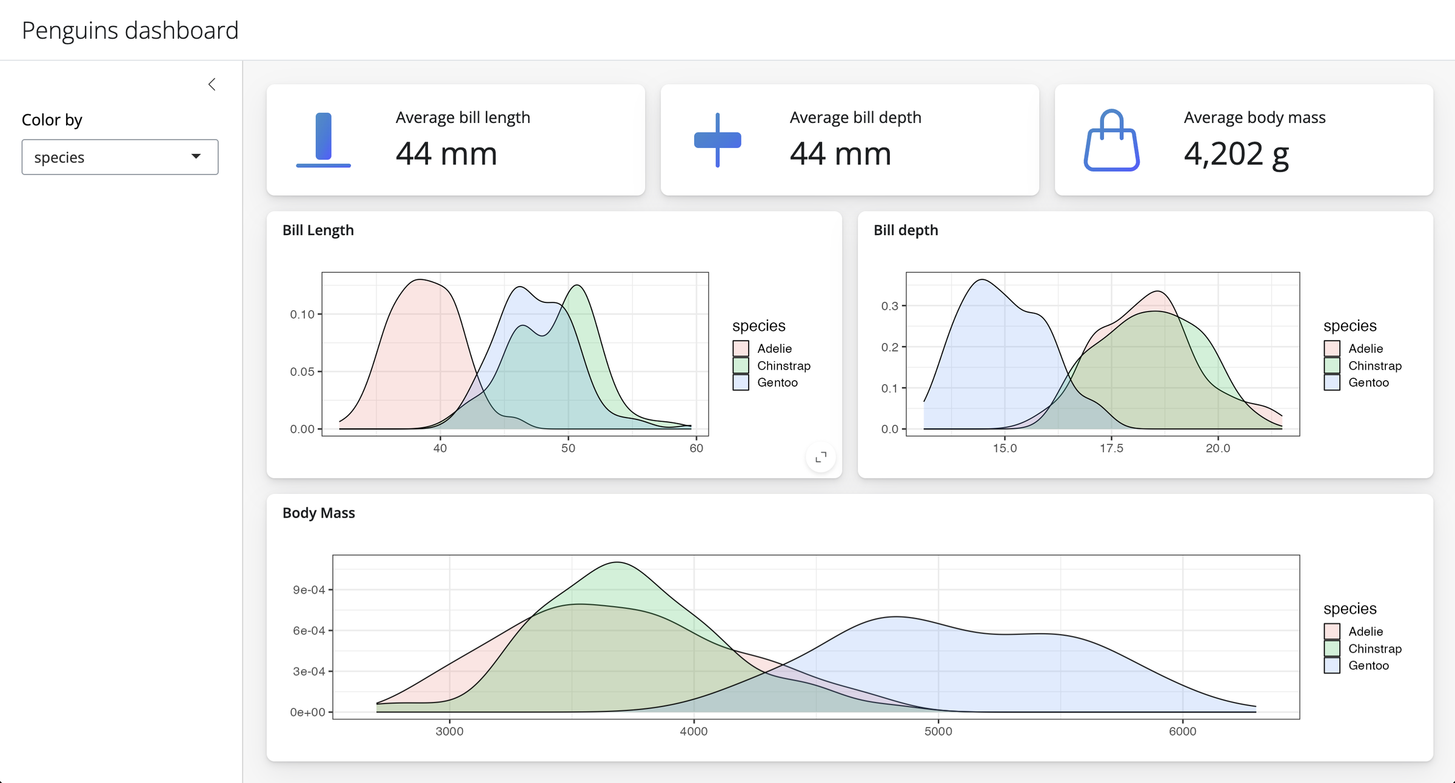This screenshot has width=1455, height=783.
Task: Click the Chinstrap legend swatch in Bill depth
Action: (x=1331, y=365)
